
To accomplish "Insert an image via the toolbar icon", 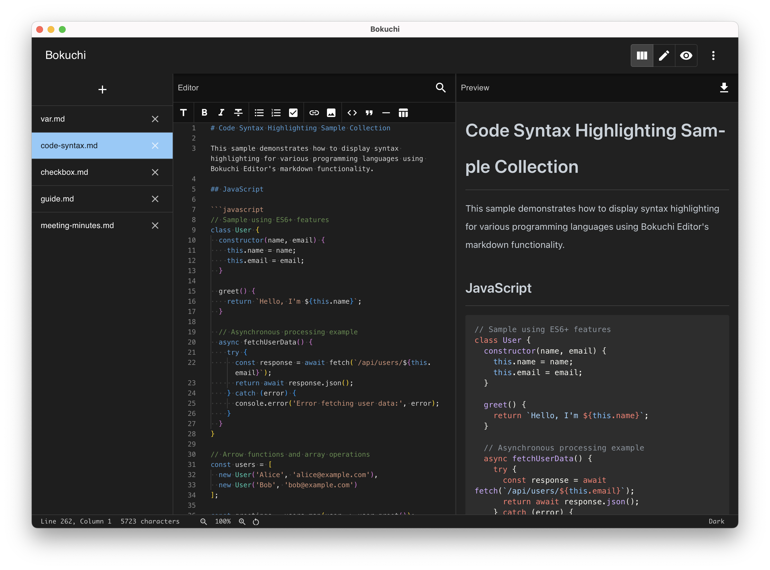I will [331, 112].
